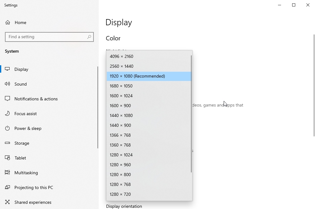Open Shared experiences settings
This screenshot has height=209, width=315.
(x=49, y=203)
